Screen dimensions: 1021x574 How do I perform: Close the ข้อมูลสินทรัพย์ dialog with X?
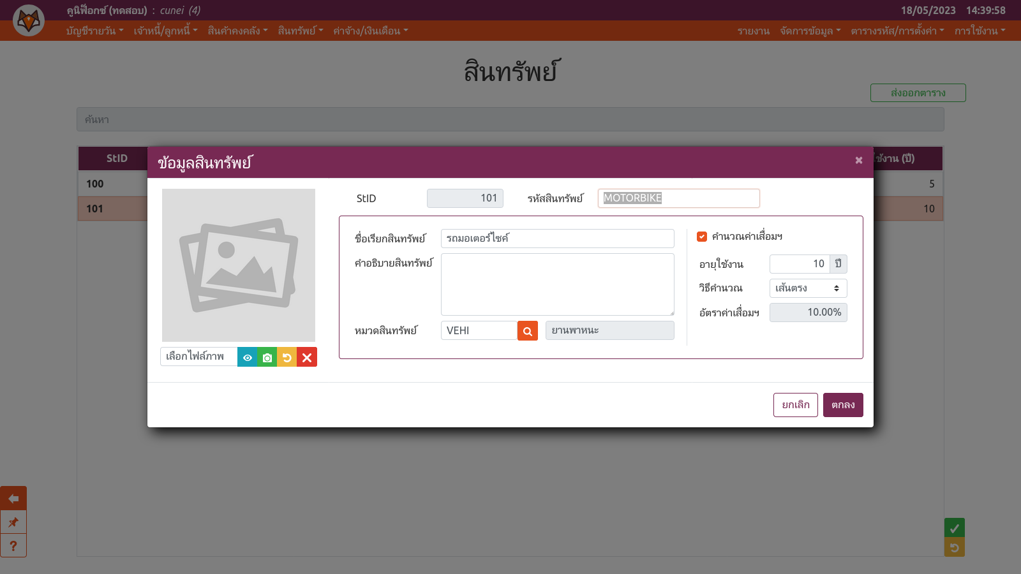tap(859, 160)
